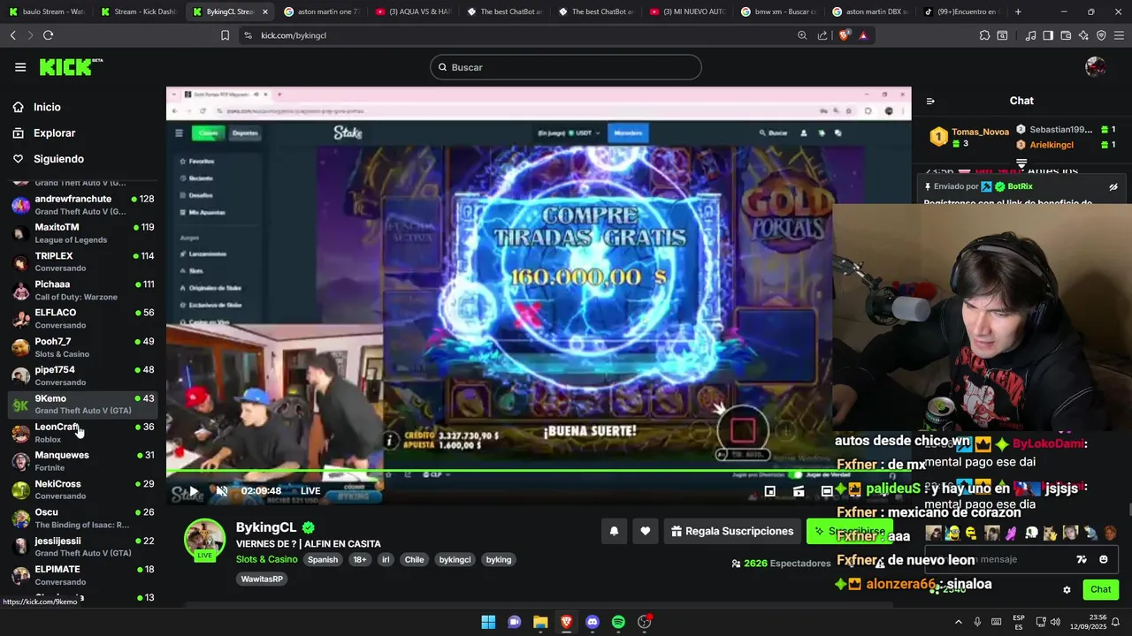Open the emoji picker in chat

point(1104,559)
